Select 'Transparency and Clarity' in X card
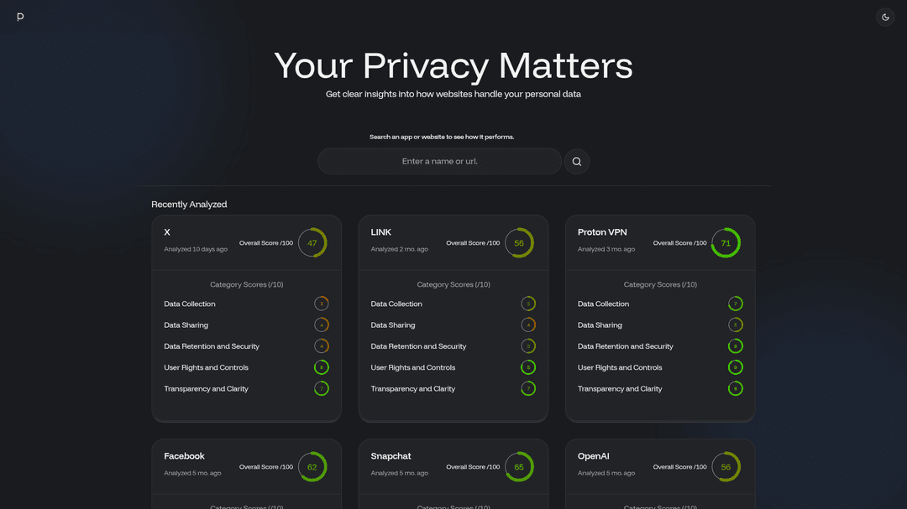The width and height of the screenshot is (907, 509). tap(206, 389)
